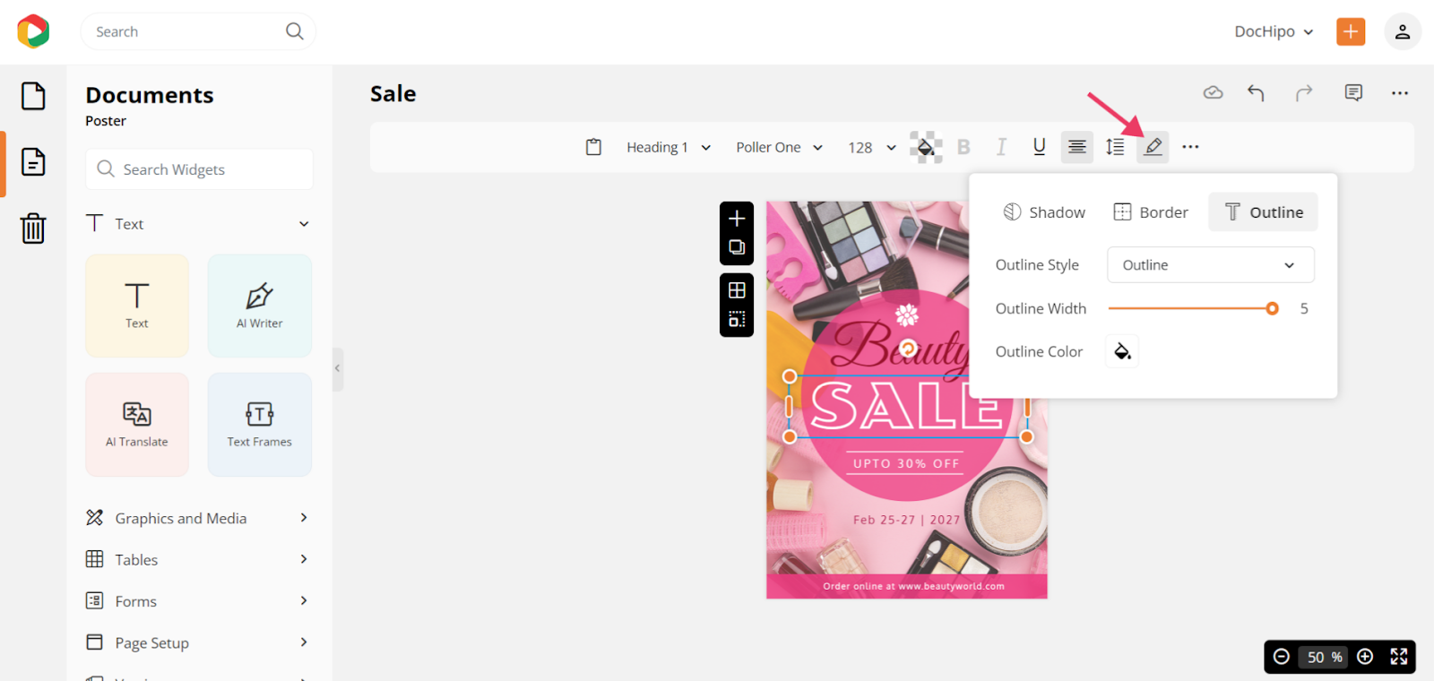Open the trash bin in sidebar
This screenshot has width=1434, height=681.
coord(33,228)
